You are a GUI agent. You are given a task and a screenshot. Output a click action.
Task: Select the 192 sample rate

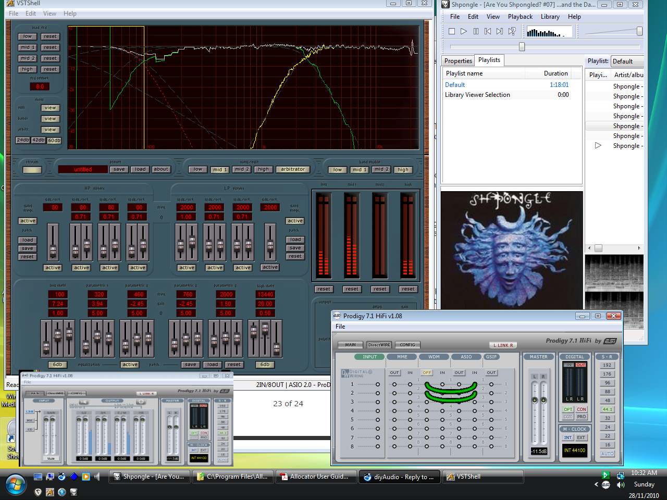607,365
